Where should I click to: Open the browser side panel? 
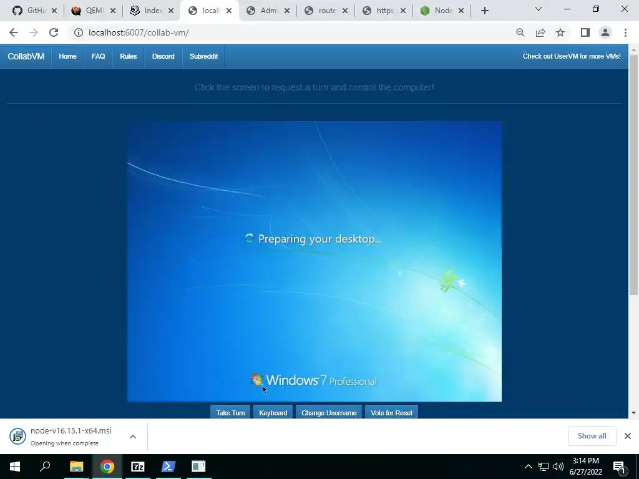click(585, 32)
